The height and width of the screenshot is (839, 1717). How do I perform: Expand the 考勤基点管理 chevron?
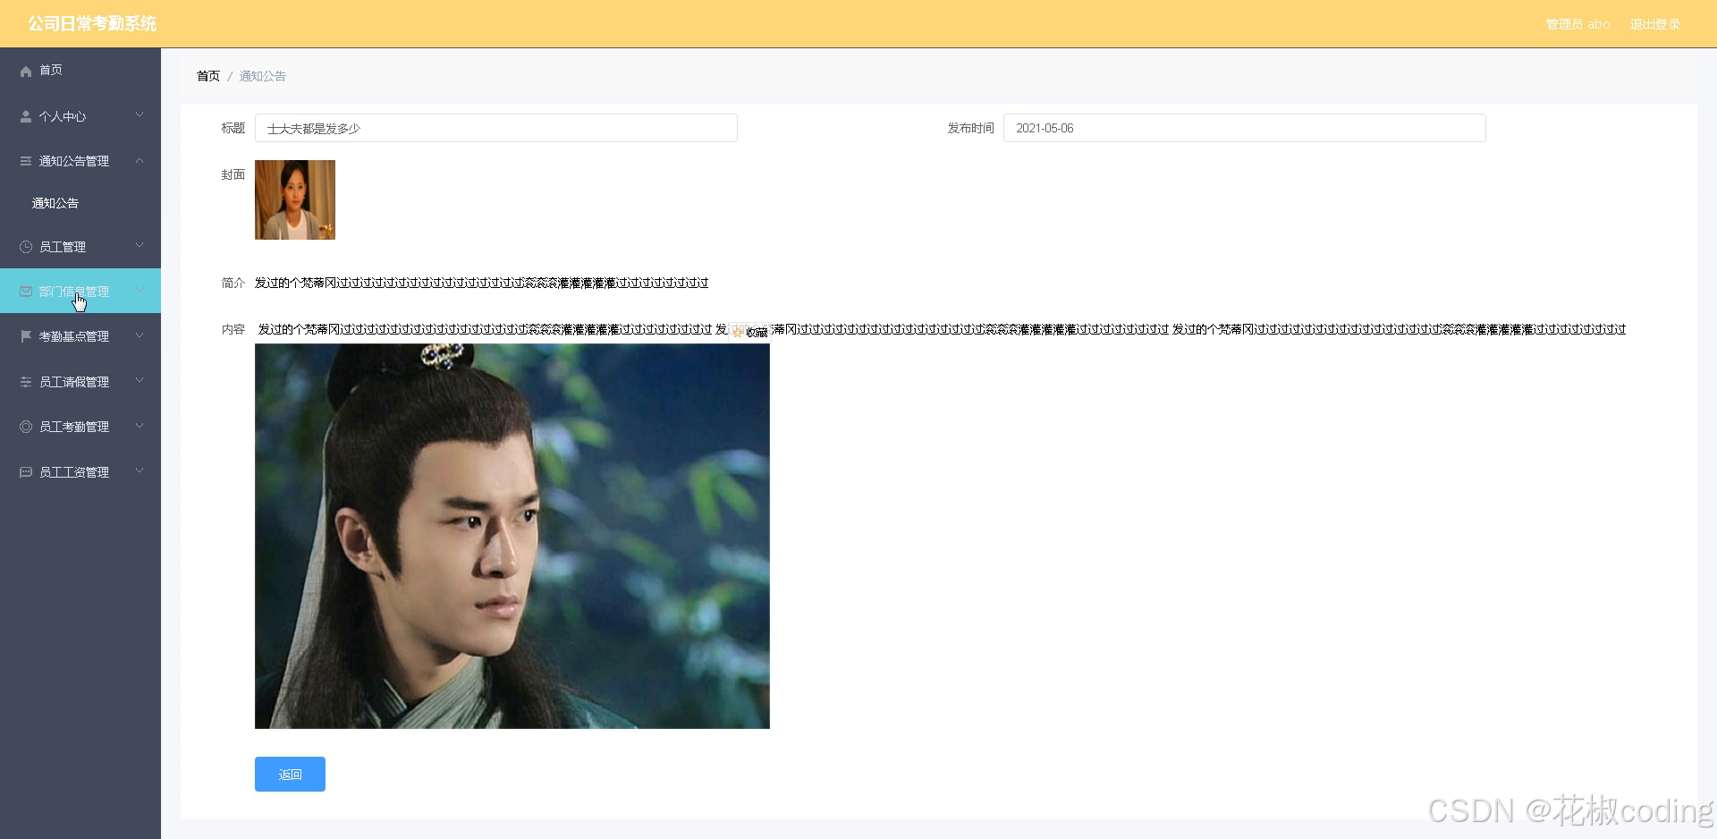click(x=140, y=335)
